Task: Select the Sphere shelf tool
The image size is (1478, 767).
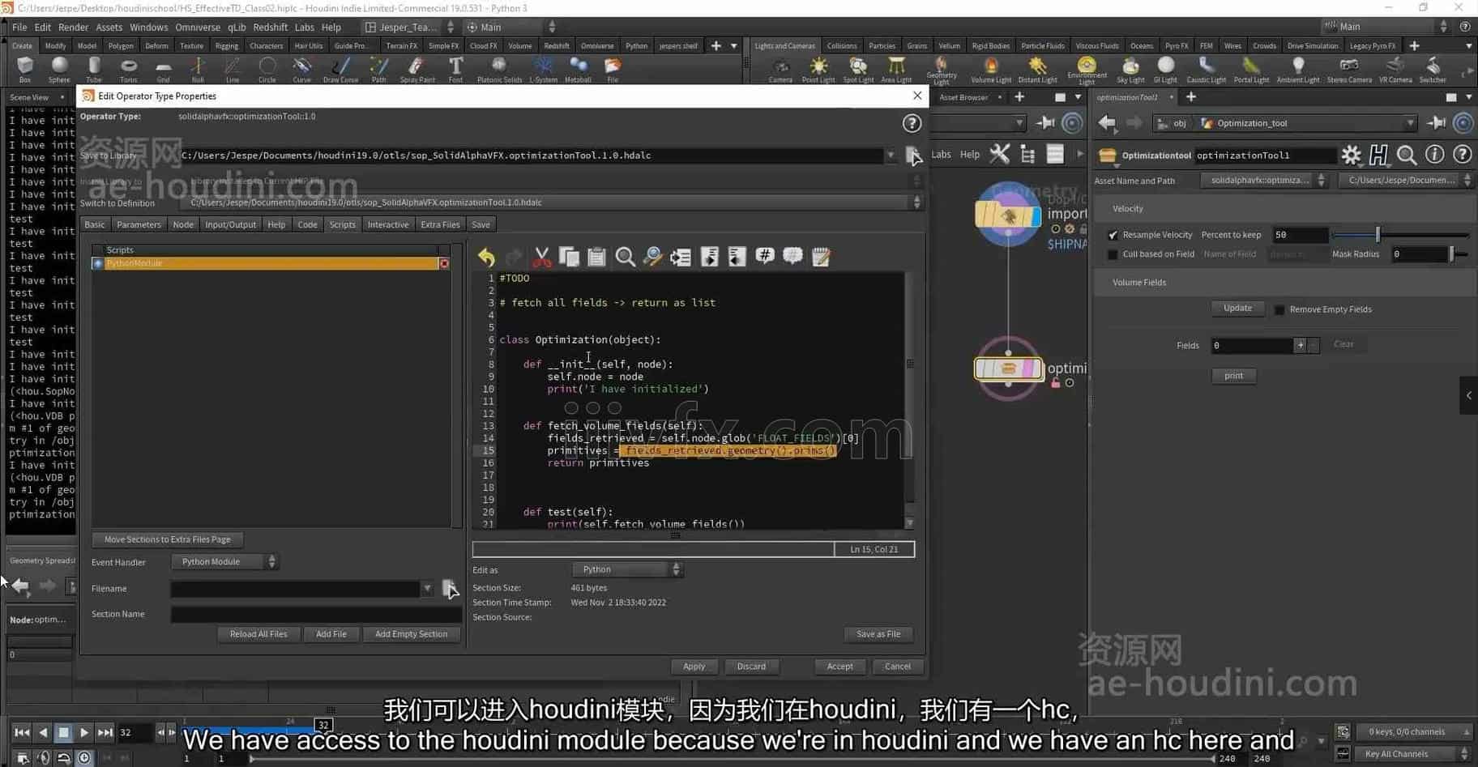Action: 59,69
